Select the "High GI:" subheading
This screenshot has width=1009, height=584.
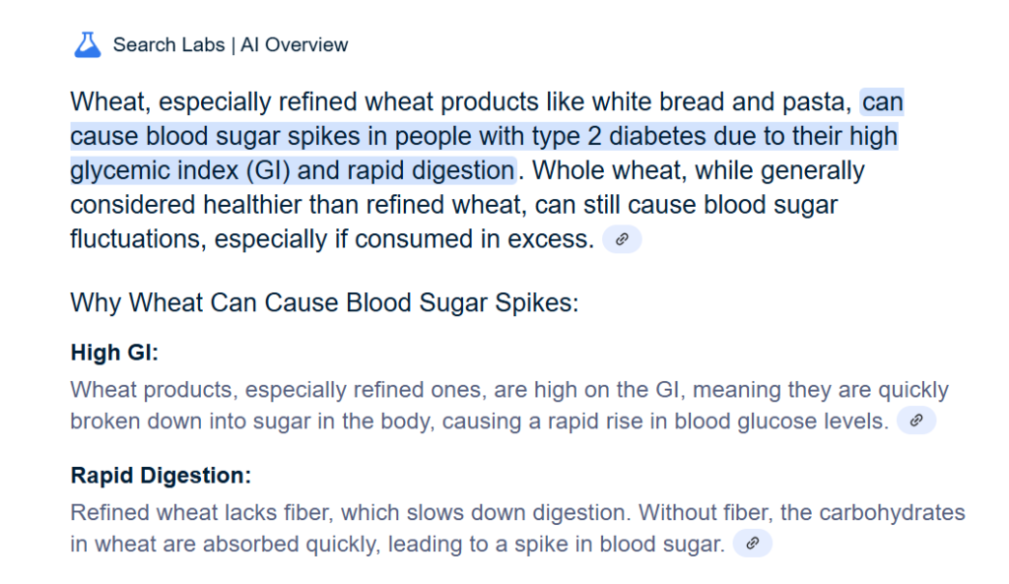pyautogui.click(x=114, y=353)
